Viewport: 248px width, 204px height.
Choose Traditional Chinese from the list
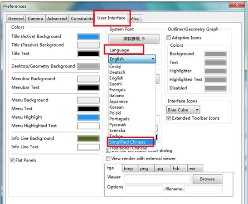point(132,148)
